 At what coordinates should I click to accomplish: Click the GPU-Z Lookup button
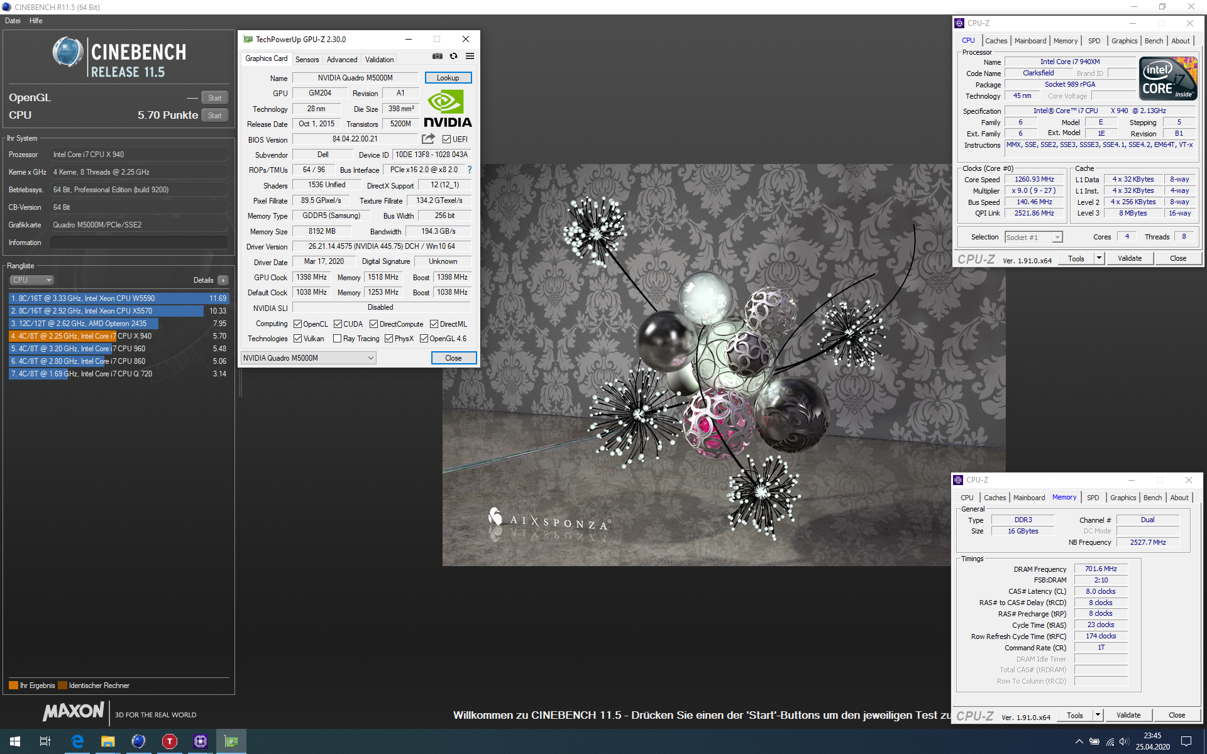point(448,78)
